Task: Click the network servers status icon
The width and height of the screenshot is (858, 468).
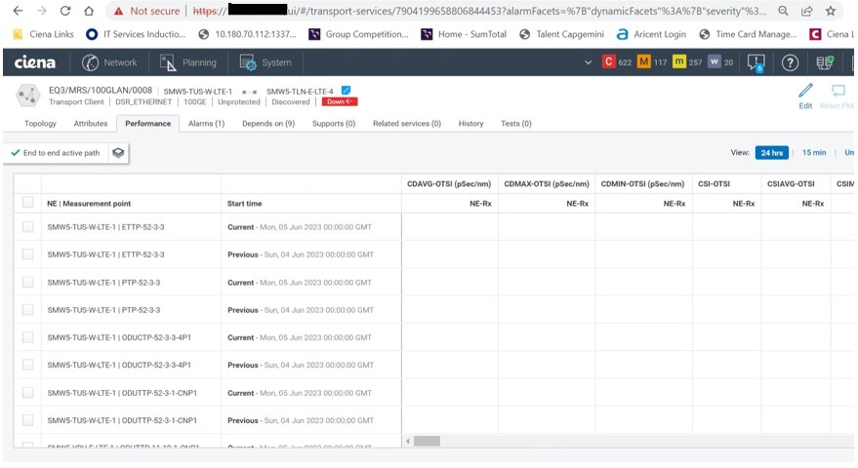Action: click(x=825, y=62)
